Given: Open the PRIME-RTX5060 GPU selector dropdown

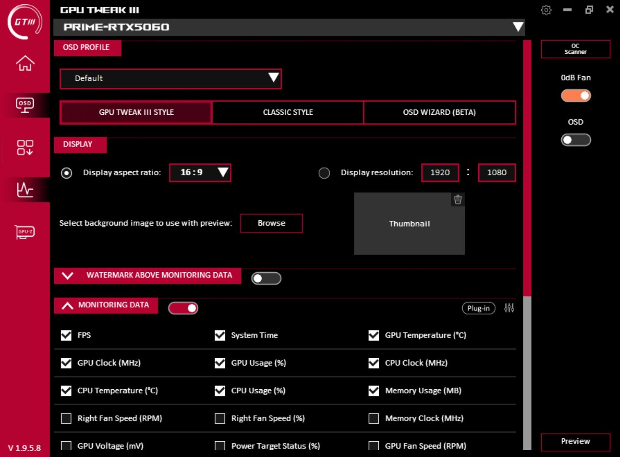Looking at the screenshot, I should click(289, 27).
